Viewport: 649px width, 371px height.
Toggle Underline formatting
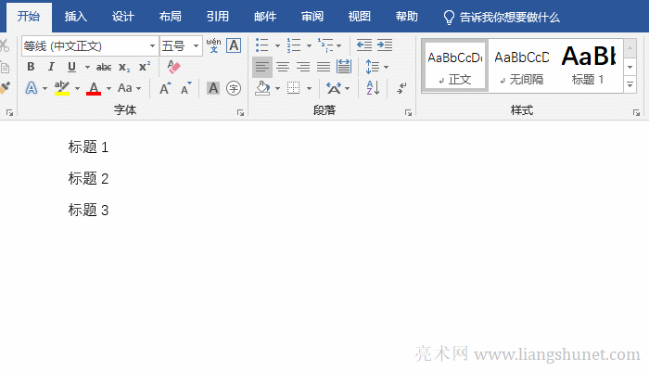point(71,67)
